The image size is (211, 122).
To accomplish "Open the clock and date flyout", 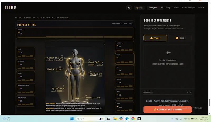I will [204, 119].
